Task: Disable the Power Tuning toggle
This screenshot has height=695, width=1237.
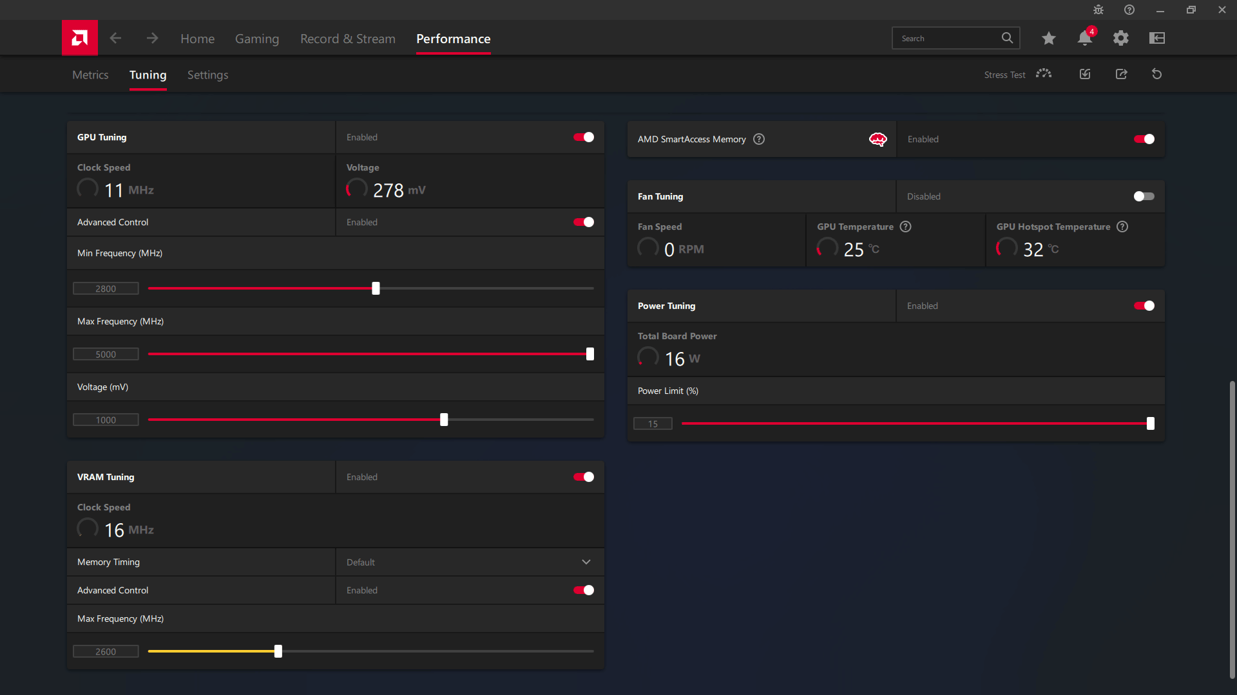Action: 1144,306
